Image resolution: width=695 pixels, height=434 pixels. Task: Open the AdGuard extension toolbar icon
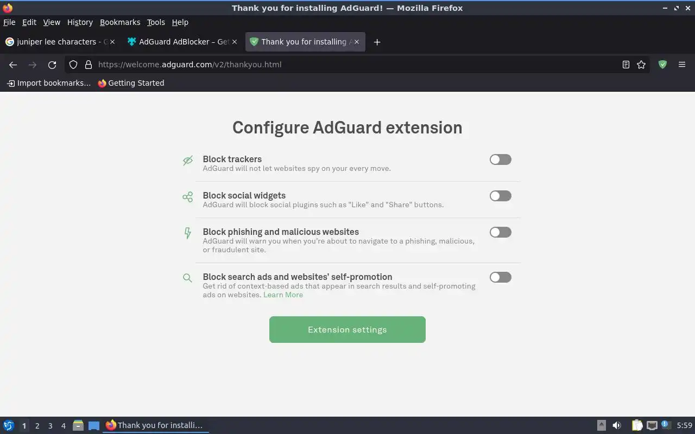[x=662, y=65]
